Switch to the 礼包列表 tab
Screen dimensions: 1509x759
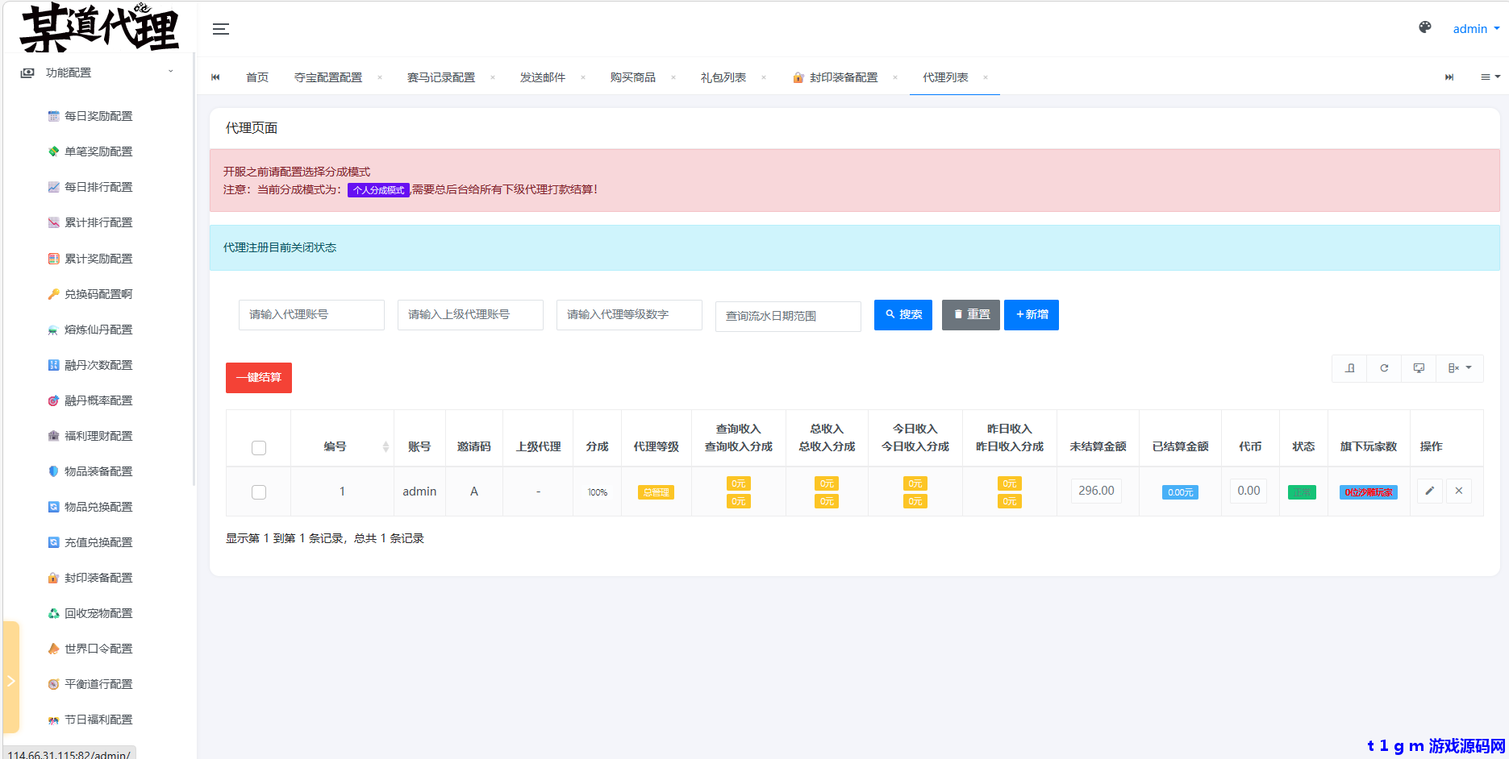pyautogui.click(x=723, y=77)
